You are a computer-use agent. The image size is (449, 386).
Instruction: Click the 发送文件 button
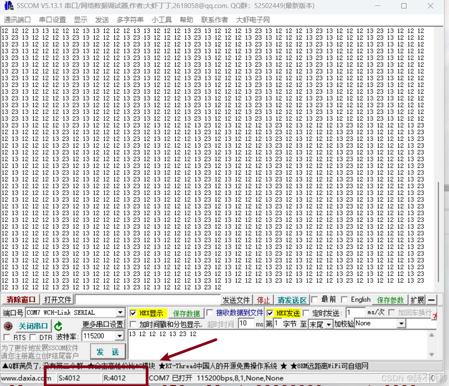tap(236, 300)
